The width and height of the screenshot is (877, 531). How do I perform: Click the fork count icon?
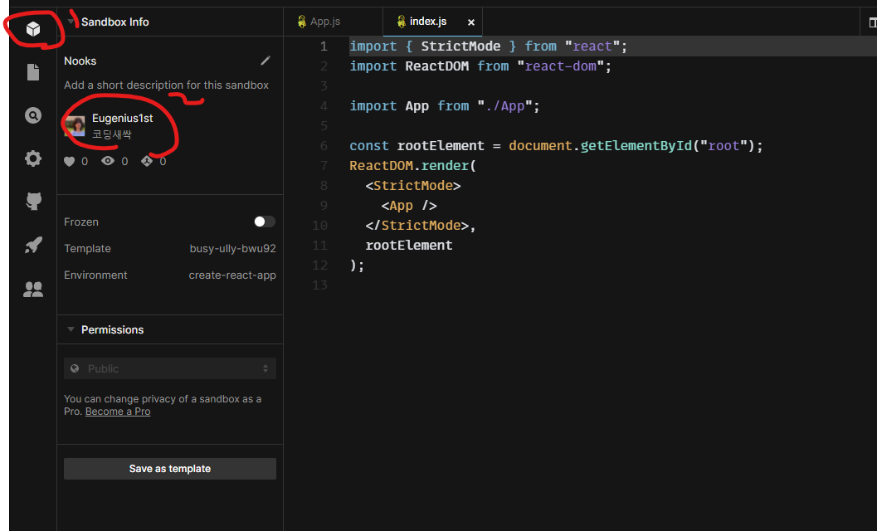coord(147,161)
